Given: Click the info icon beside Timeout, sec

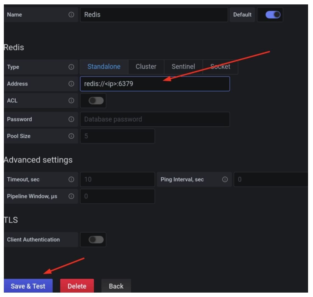Looking at the screenshot, I should [71, 179].
